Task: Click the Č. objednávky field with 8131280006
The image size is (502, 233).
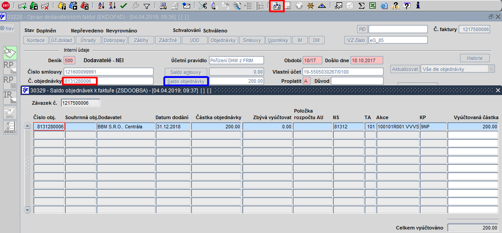Action: click(x=109, y=81)
